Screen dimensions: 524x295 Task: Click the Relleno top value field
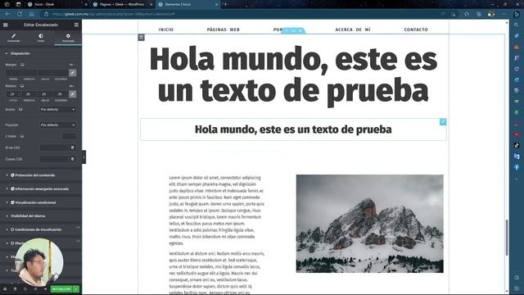pyautogui.click(x=13, y=94)
